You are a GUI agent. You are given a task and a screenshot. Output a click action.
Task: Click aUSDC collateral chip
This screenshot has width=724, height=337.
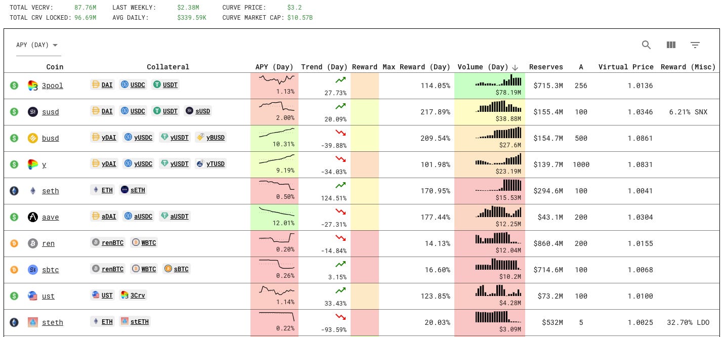click(x=139, y=216)
